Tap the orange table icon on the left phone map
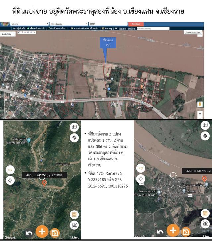 pos(74,214)
